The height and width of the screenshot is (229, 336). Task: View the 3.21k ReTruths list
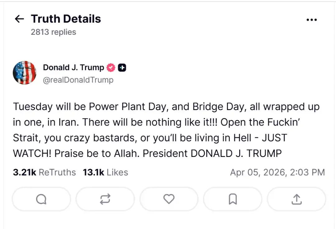point(44,172)
